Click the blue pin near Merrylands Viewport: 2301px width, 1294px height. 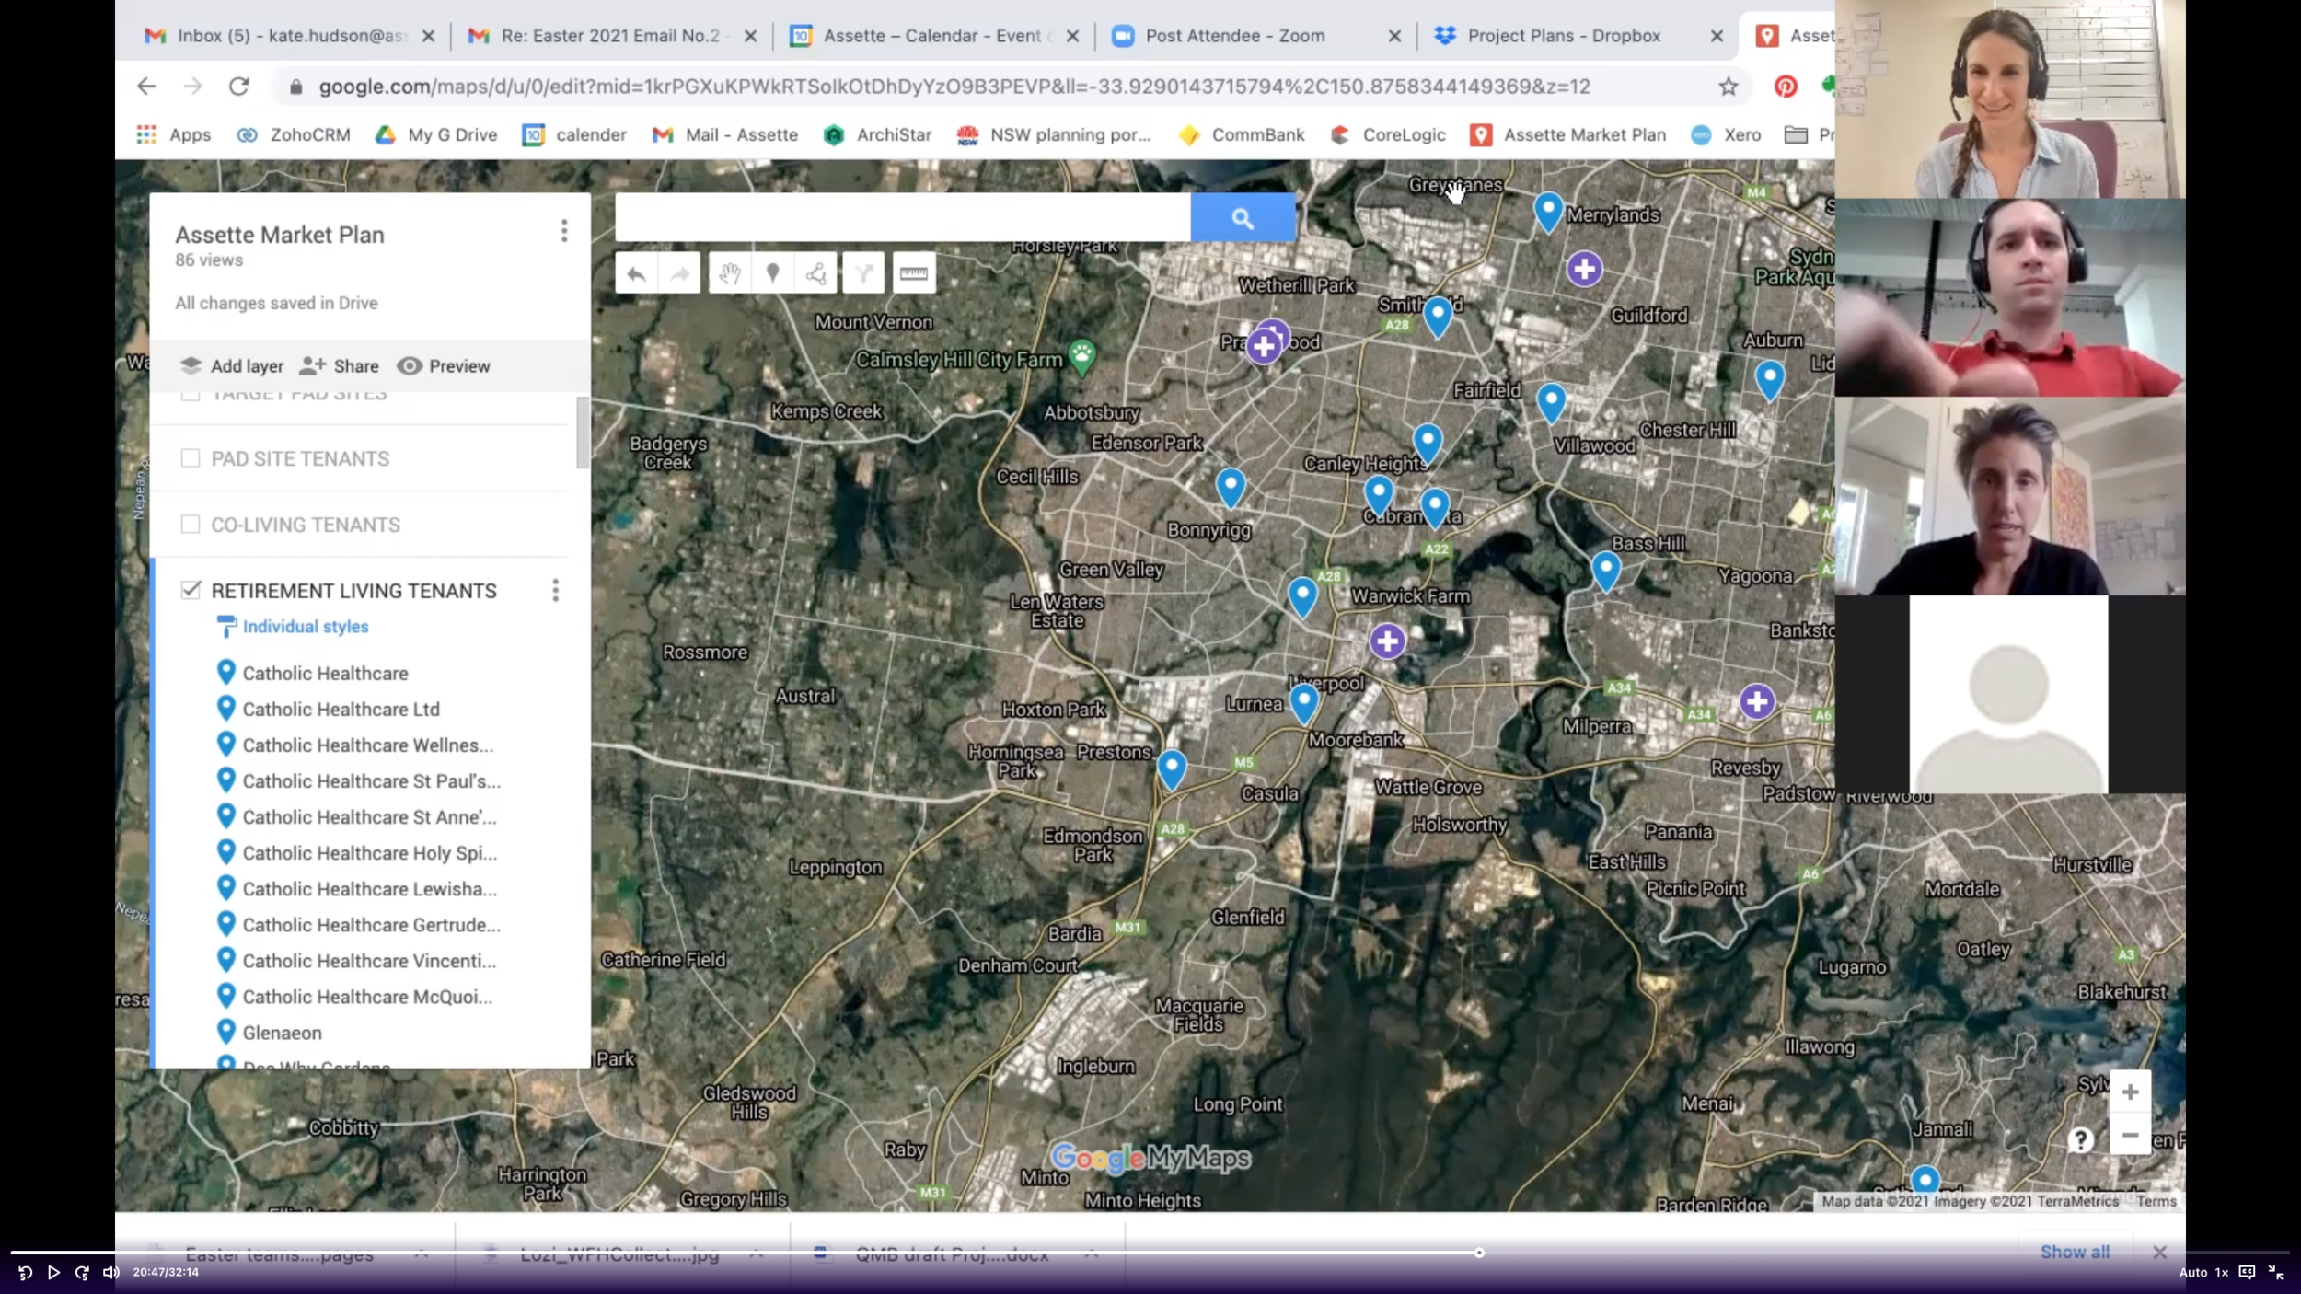(x=1548, y=213)
